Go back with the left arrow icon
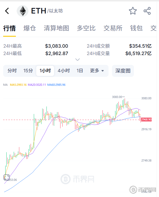The height and width of the screenshot is (197, 159). coord(7,11)
